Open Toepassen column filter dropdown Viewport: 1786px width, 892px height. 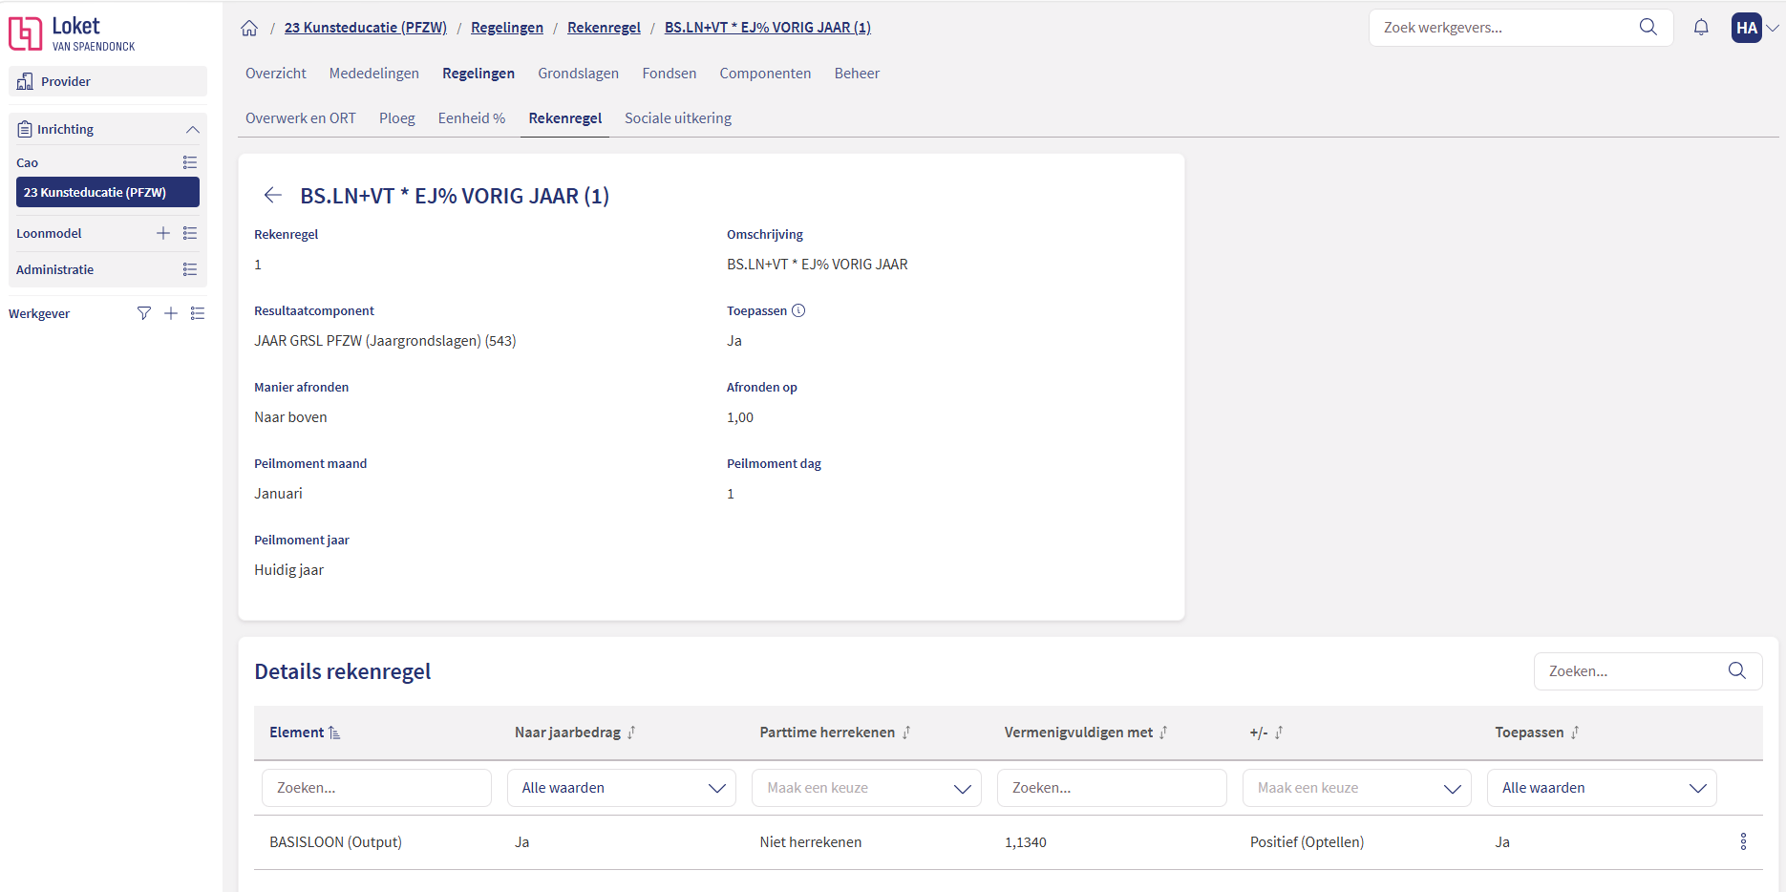tap(1602, 788)
